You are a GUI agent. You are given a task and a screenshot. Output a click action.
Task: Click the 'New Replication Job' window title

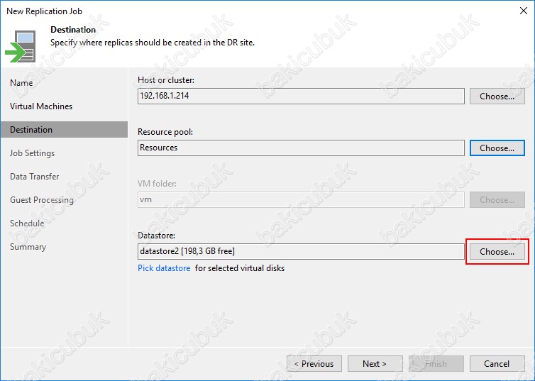(45, 11)
